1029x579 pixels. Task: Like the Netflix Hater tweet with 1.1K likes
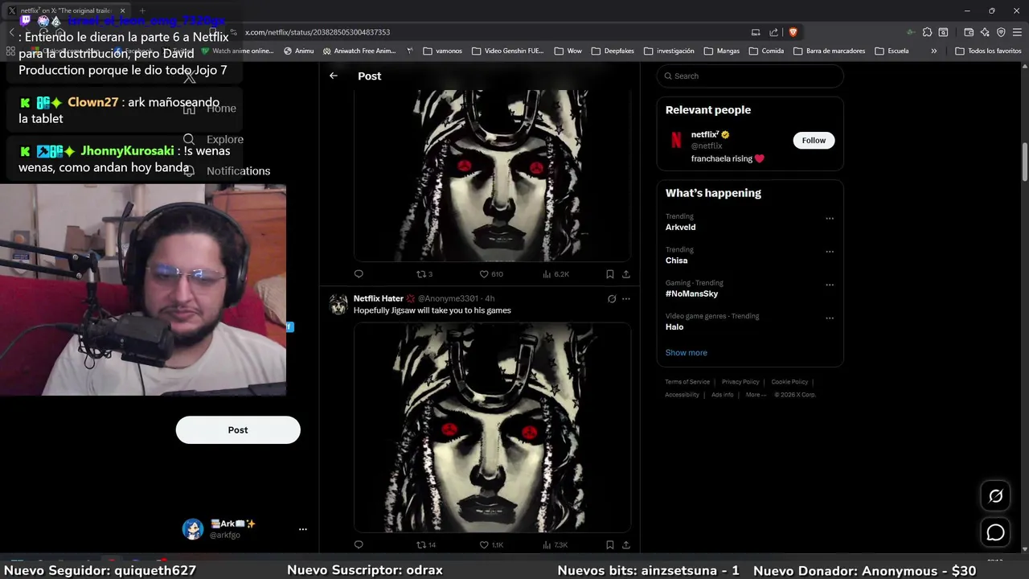pos(490,544)
